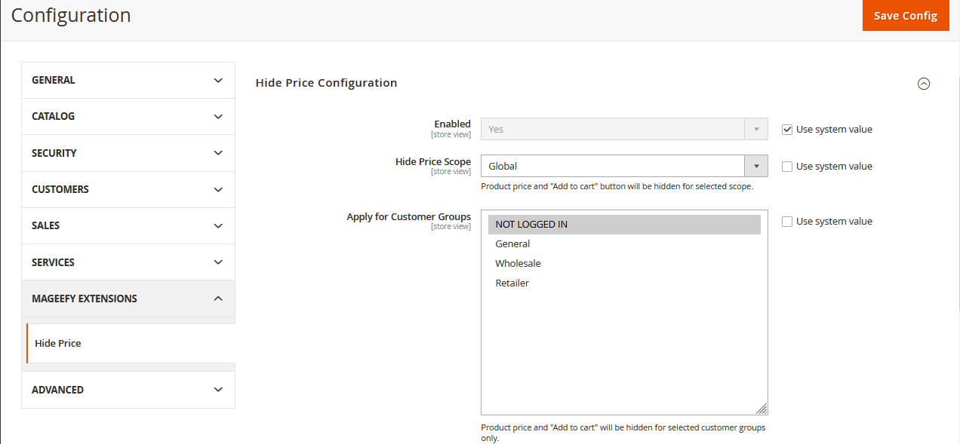The width and height of the screenshot is (960, 444).
Task: Expand the SECURITY section chevron
Action: (x=218, y=152)
